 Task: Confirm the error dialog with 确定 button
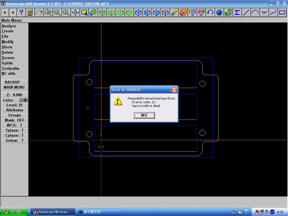(x=144, y=115)
